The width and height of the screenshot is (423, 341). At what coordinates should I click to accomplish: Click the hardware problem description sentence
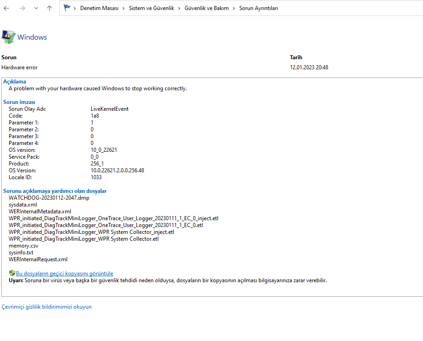98,88
